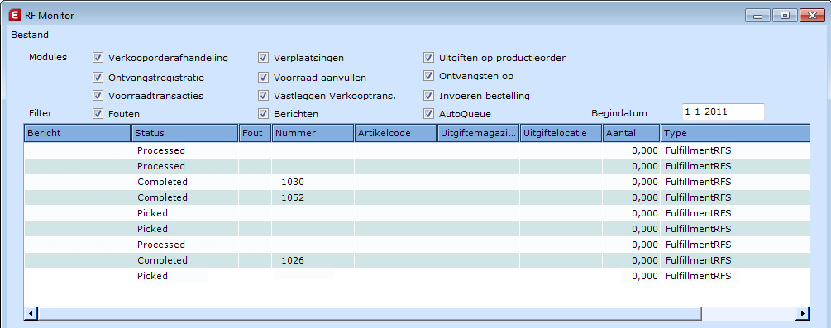Screen dimensions: 831x328
Task: Uncheck the Verkooporderafhandeling module checkbox
Action: [98, 57]
